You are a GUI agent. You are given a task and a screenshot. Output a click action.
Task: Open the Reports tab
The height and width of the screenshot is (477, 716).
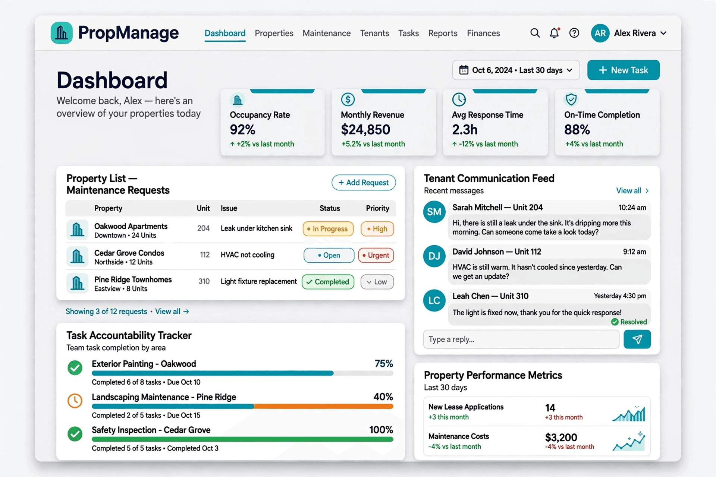(x=443, y=33)
